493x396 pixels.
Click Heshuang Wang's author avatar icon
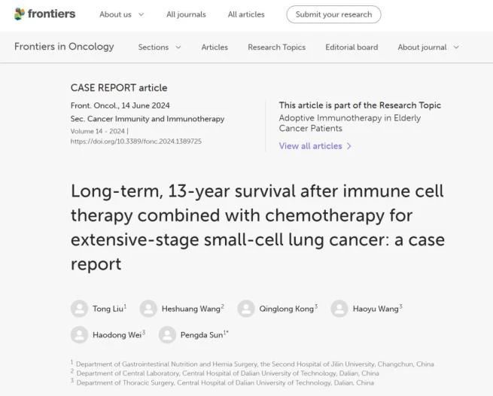tap(148, 309)
